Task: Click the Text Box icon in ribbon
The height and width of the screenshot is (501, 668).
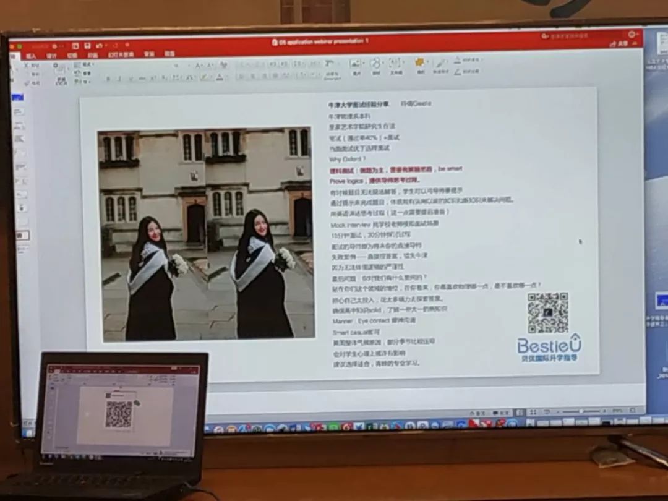Action: tap(396, 64)
